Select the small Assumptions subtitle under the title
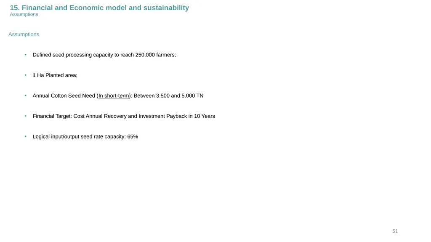431x242 pixels. point(24,14)
